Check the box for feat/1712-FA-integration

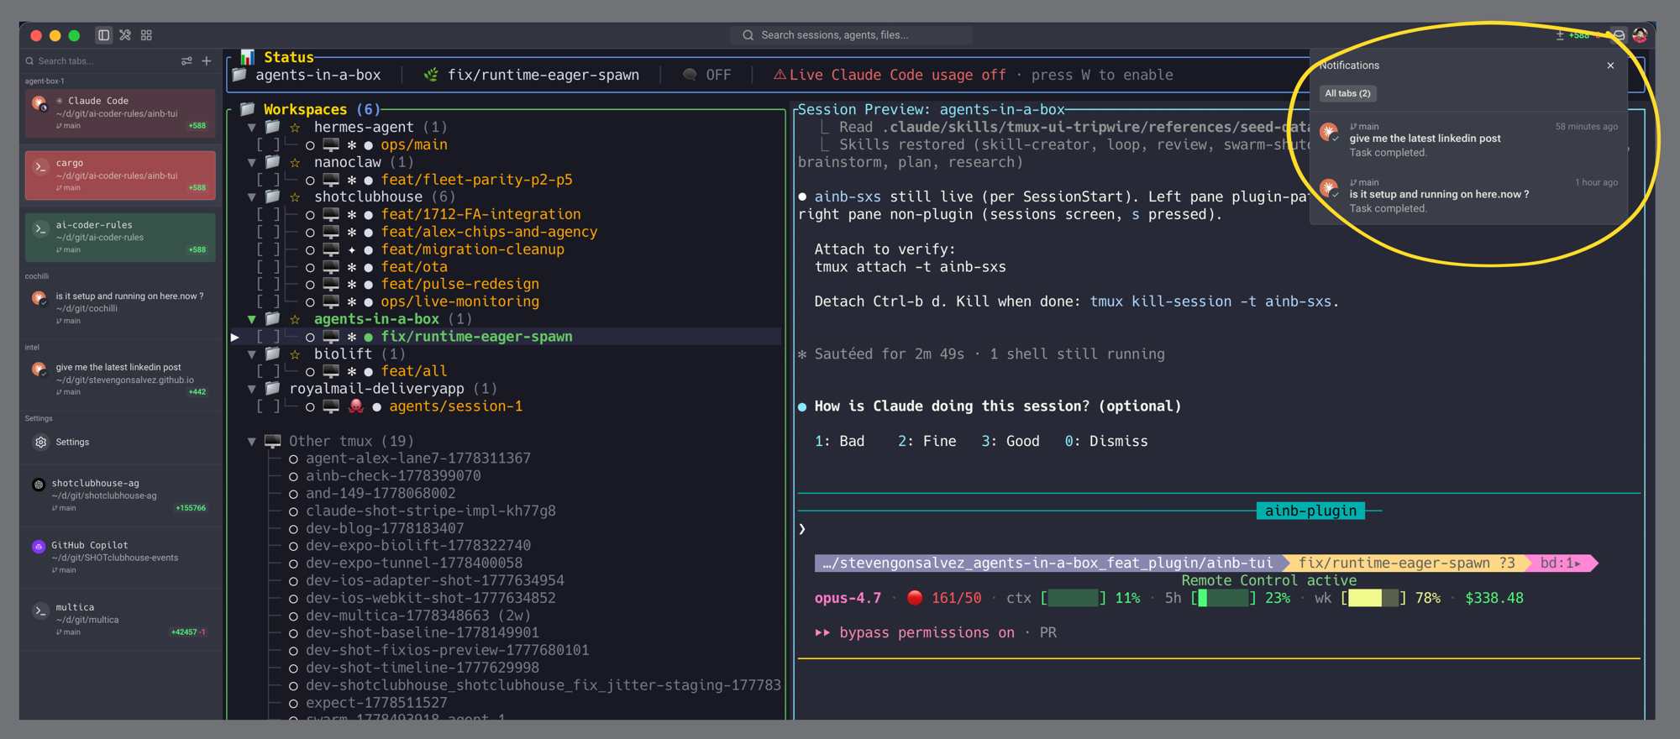268,215
